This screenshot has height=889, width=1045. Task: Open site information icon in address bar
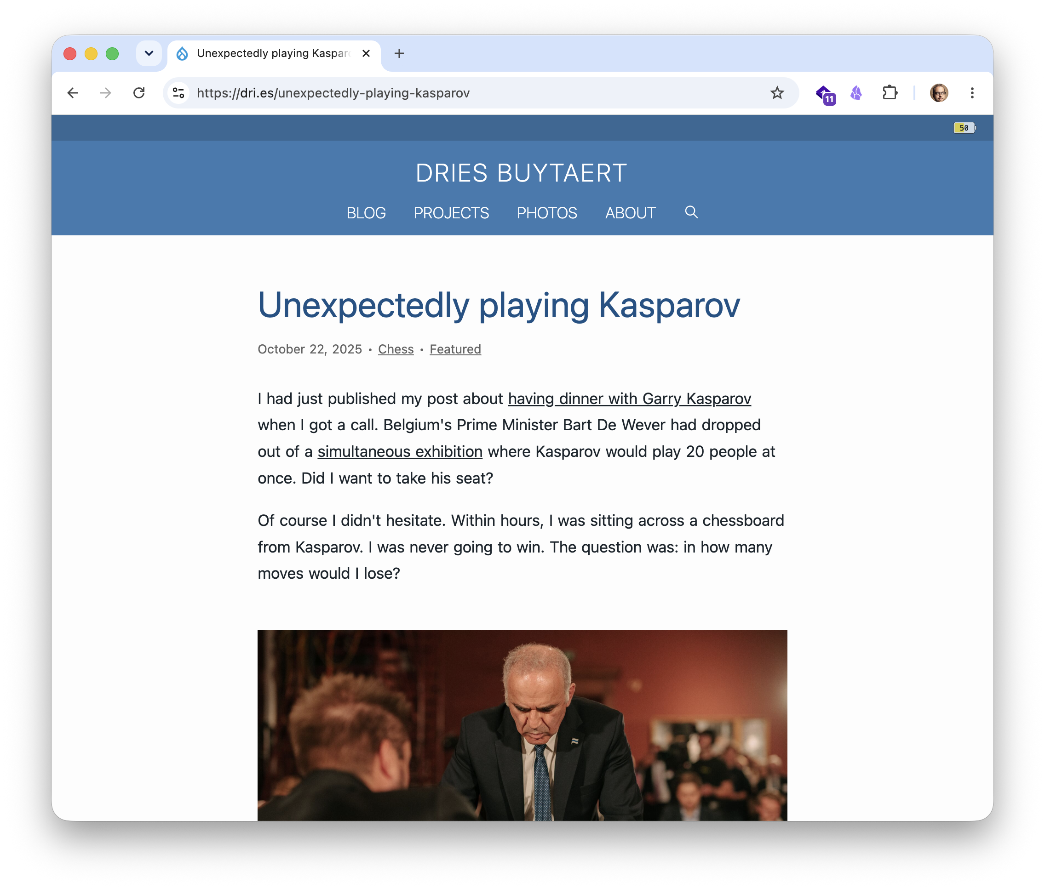pos(178,93)
